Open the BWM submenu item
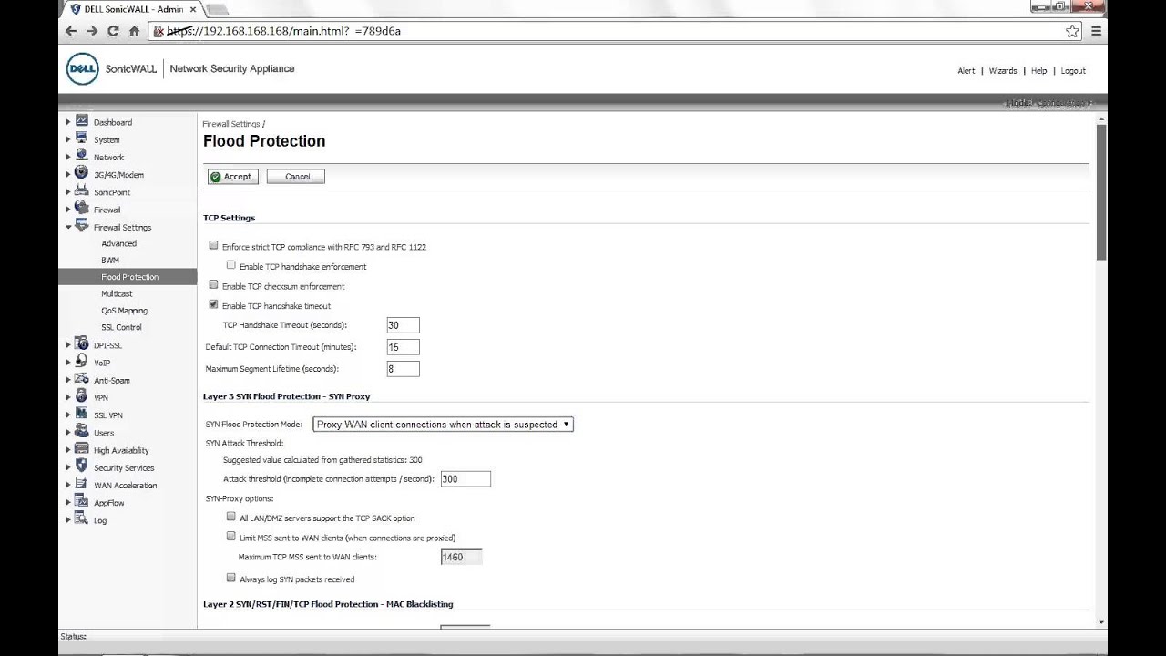The image size is (1166, 656). [x=110, y=261]
